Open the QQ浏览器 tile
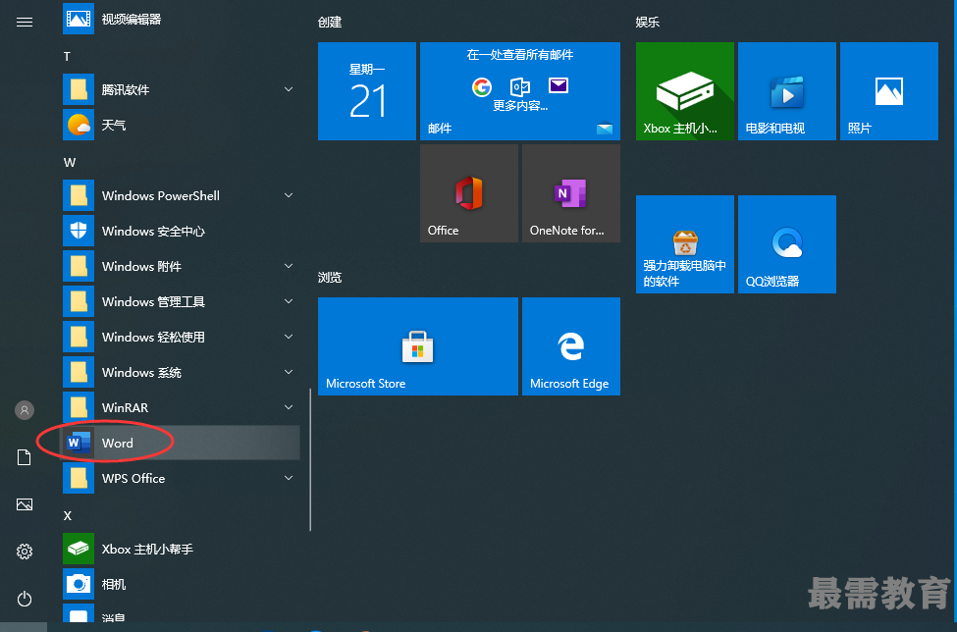The width and height of the screenshot is (957, 632). point(787,244)
